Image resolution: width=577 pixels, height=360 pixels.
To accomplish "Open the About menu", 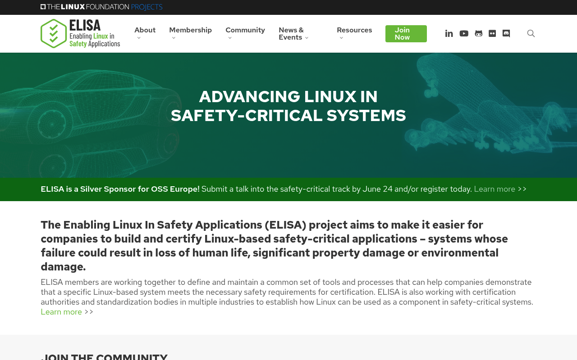I will click(145, 33).
